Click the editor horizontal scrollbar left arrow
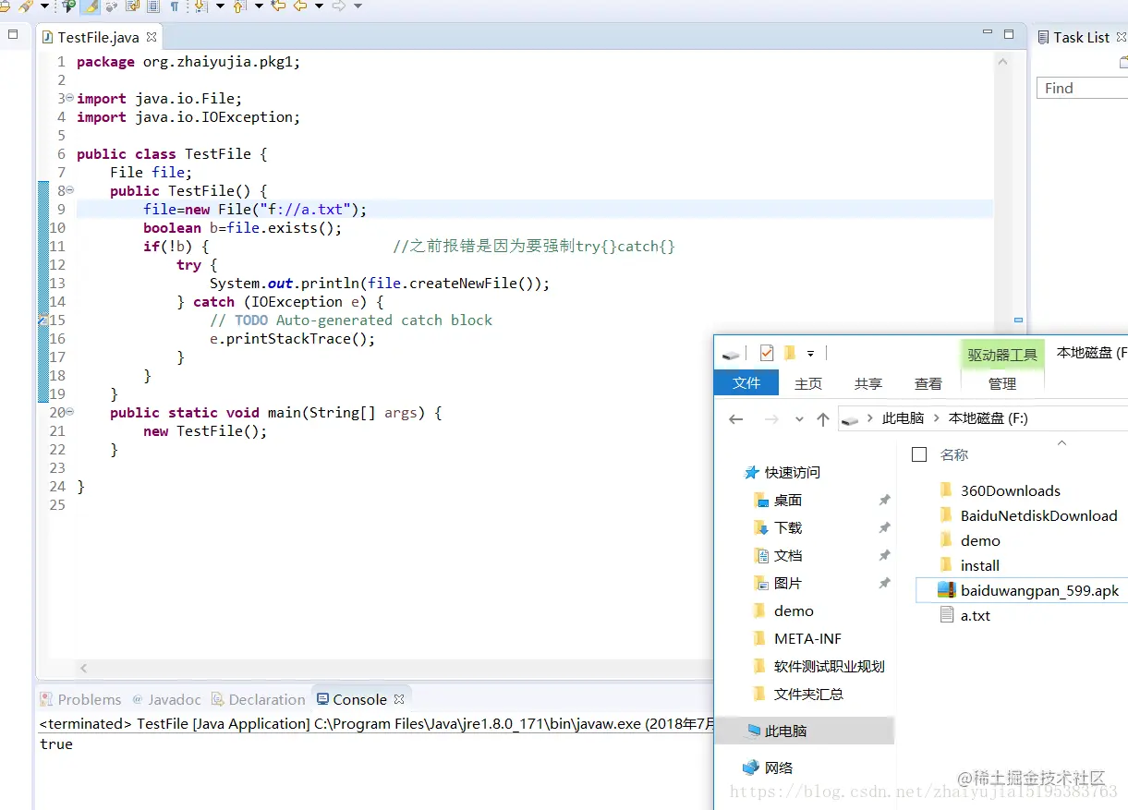 pyautogui.click(x=83, y=668)
